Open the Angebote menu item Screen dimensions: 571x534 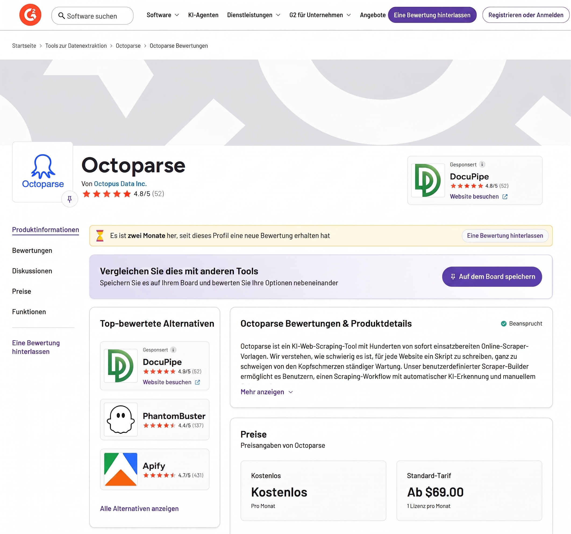373,15
